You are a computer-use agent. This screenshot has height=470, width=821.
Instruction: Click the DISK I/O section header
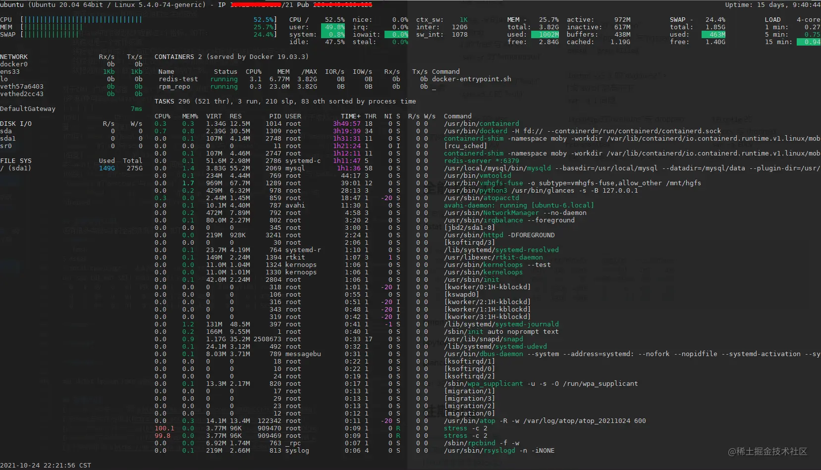click(x=16, y=124)
